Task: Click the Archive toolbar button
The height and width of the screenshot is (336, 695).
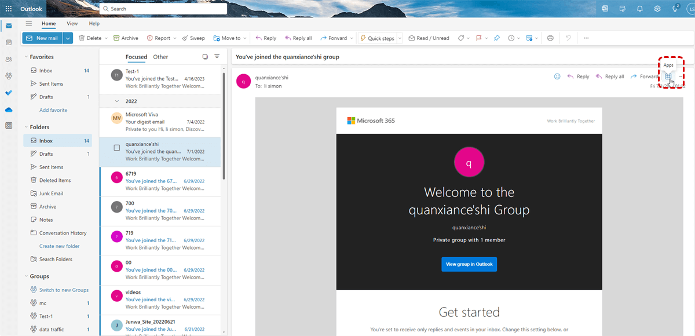Action: 126,38
